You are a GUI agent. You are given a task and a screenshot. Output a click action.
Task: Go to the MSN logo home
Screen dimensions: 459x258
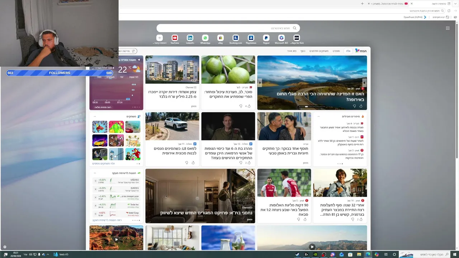(361, 51)
